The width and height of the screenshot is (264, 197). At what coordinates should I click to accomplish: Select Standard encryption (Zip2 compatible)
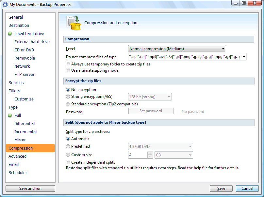(x=68, y=104)
